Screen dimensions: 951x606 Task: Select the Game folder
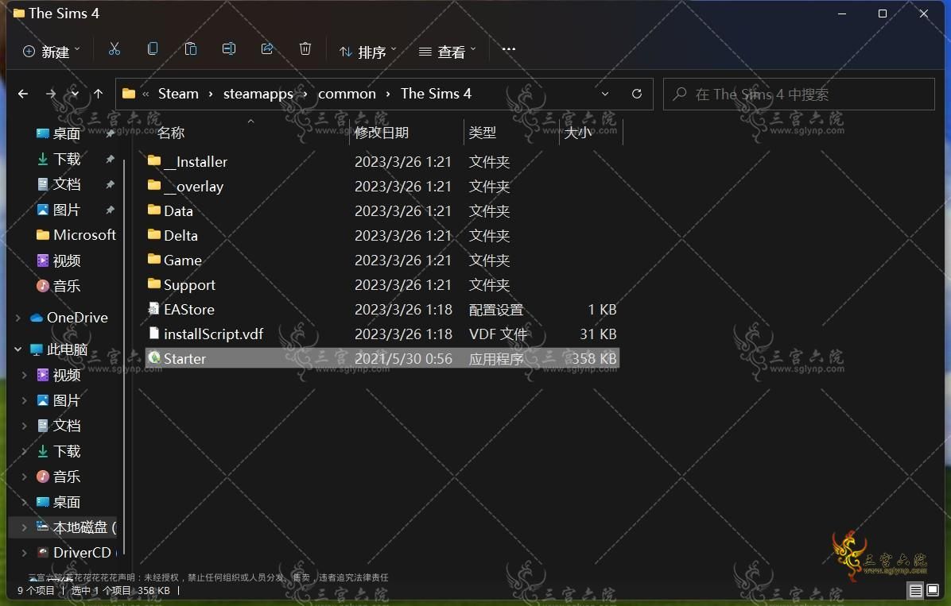point(382,260)
